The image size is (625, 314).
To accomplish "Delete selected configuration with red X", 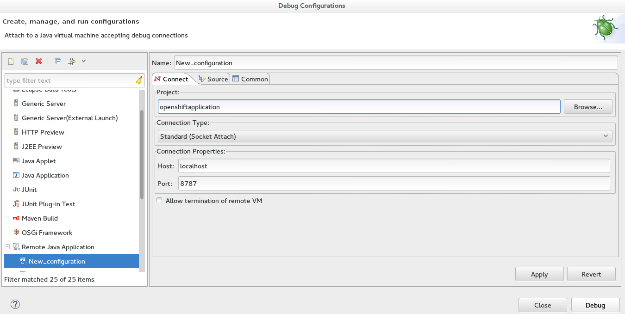I will click(39, 61).
